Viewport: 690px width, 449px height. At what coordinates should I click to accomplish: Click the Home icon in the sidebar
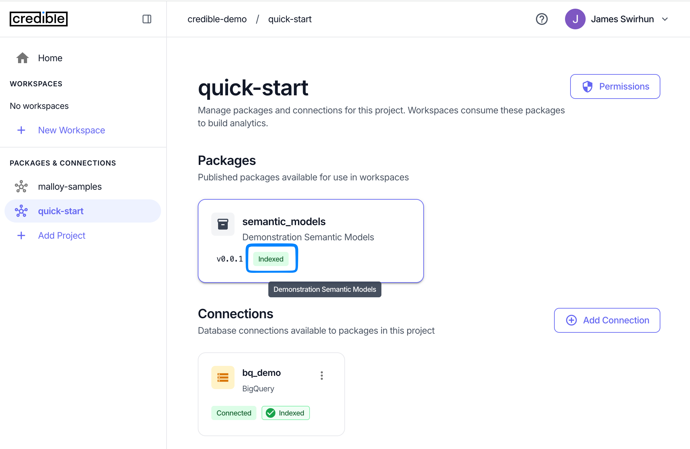pos(22,58)
